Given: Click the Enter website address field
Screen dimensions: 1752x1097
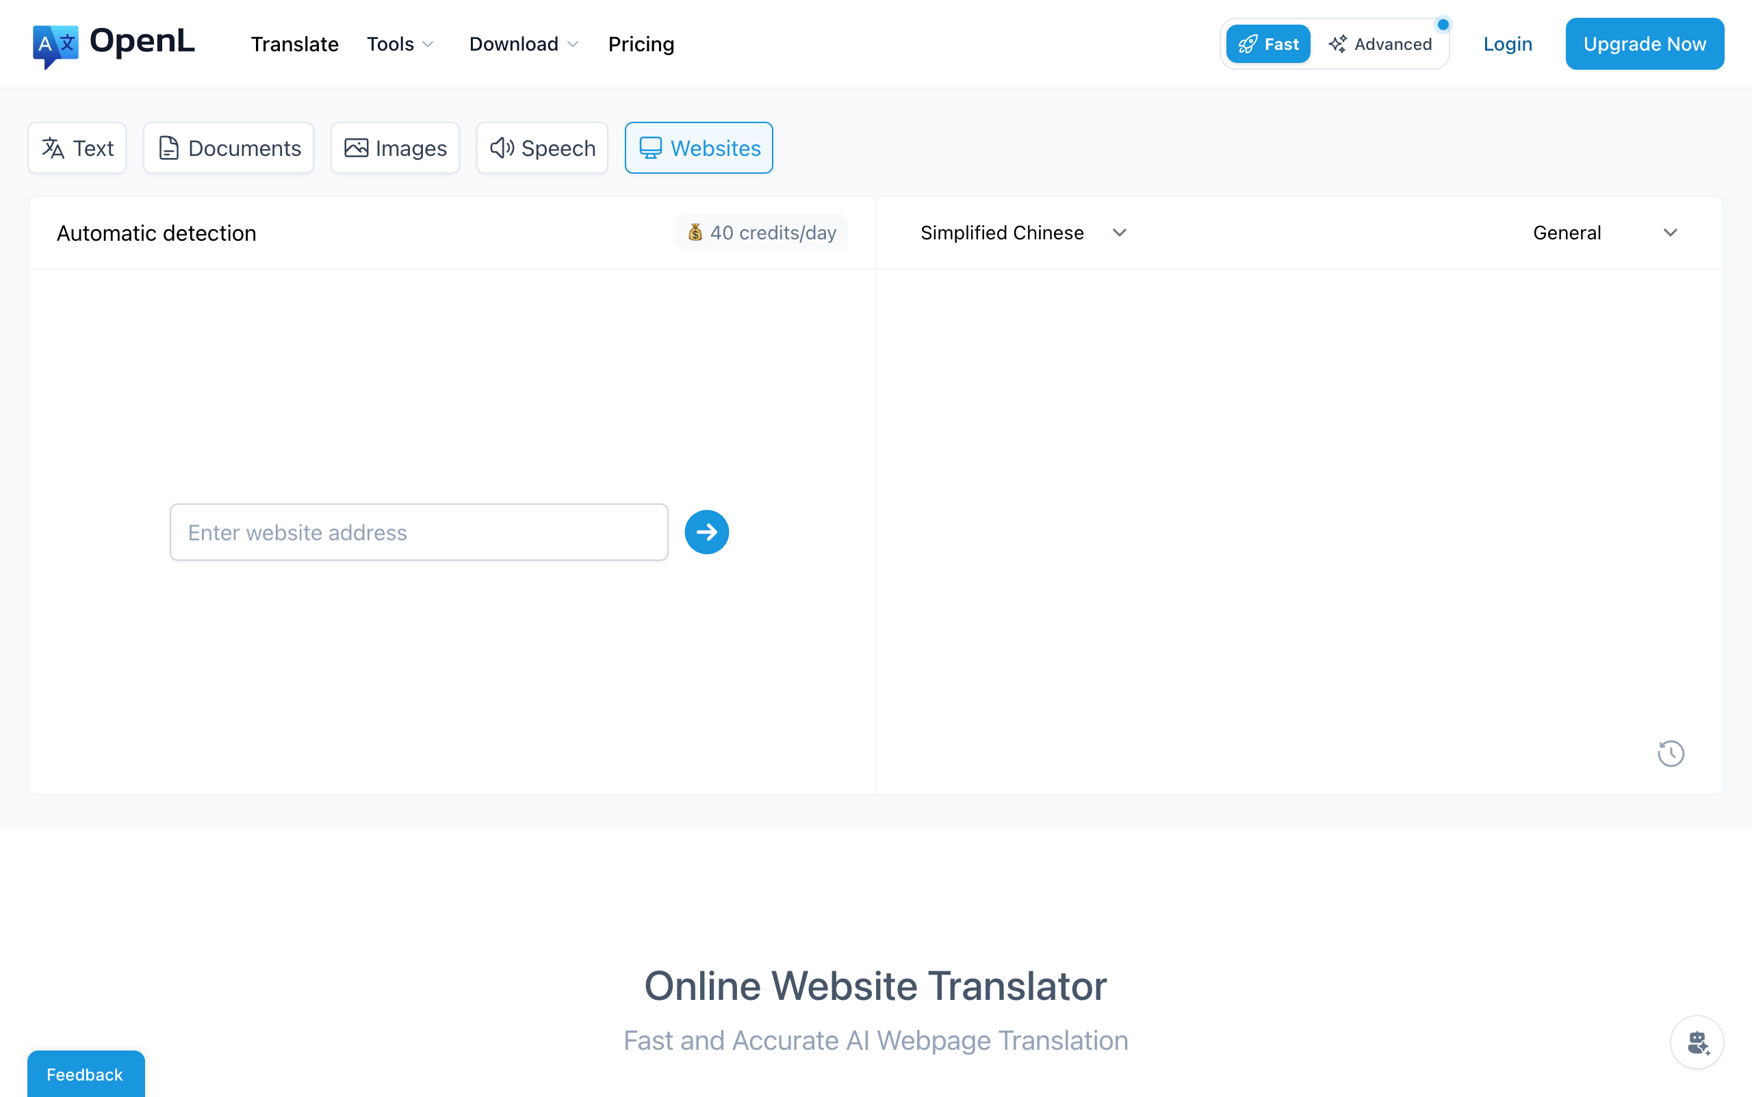Looking at the screenshot, I should click(x=417, y=532).
